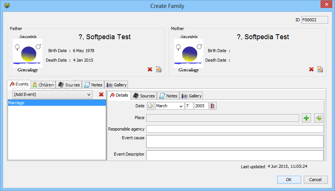The image size is (335, 191).
Task: Open the family-level Sources tab
Action: (69, 85)
